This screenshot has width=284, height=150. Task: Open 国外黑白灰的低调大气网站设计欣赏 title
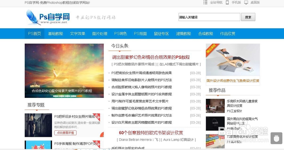pyautogui.click(x=242, y=121)
